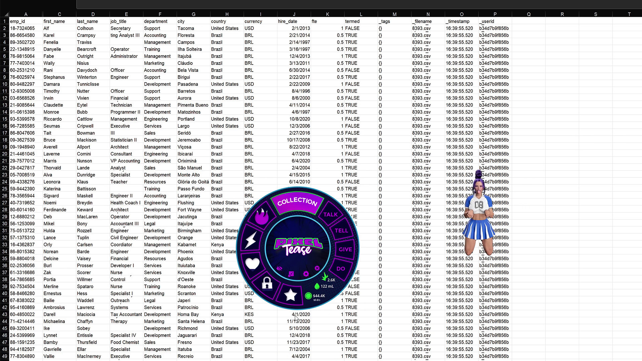Select column A header
This screenshot has width=642, height=361.
(26, 14)
